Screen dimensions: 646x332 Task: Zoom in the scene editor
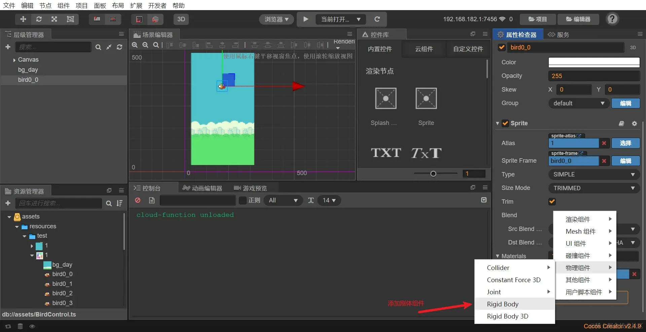pos(135,45)
